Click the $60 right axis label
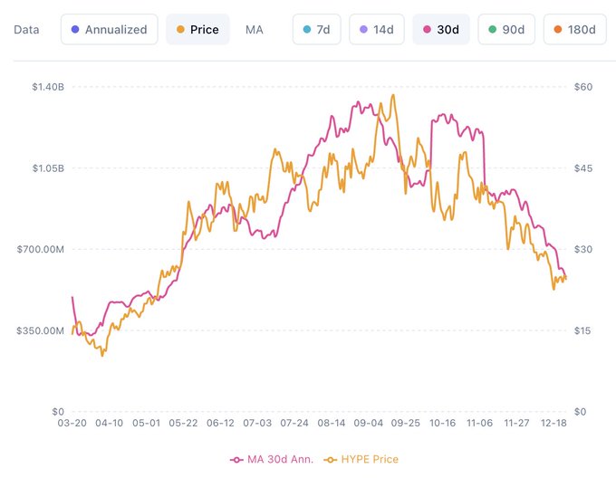 pyautogui.click(x=583, y=87)
